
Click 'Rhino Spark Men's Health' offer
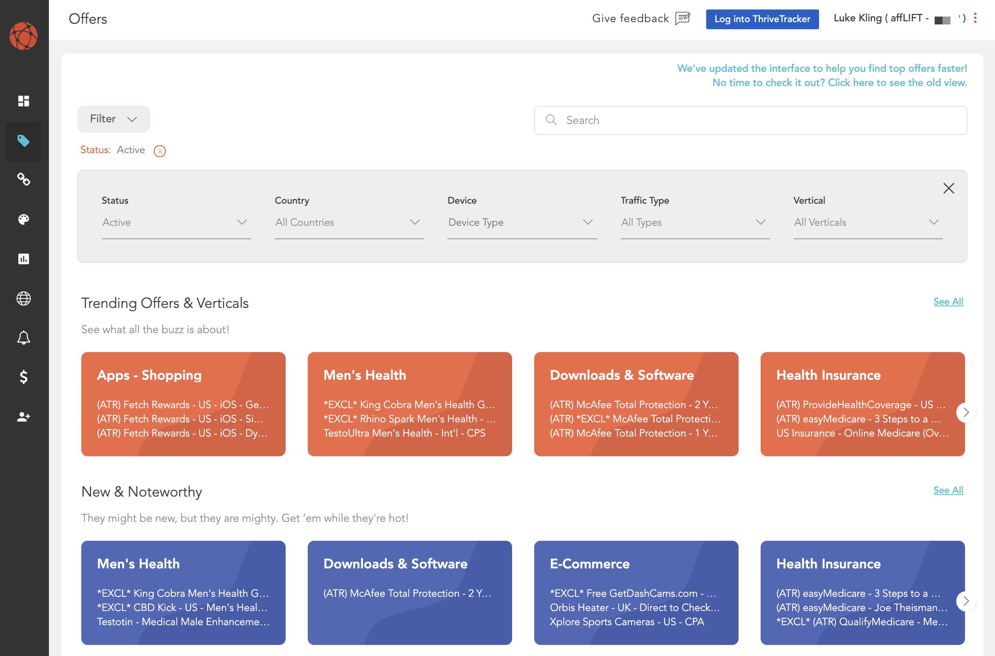[410, 419]
